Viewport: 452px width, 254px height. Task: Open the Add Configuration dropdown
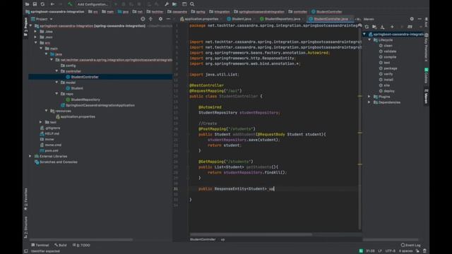[93, 4]
